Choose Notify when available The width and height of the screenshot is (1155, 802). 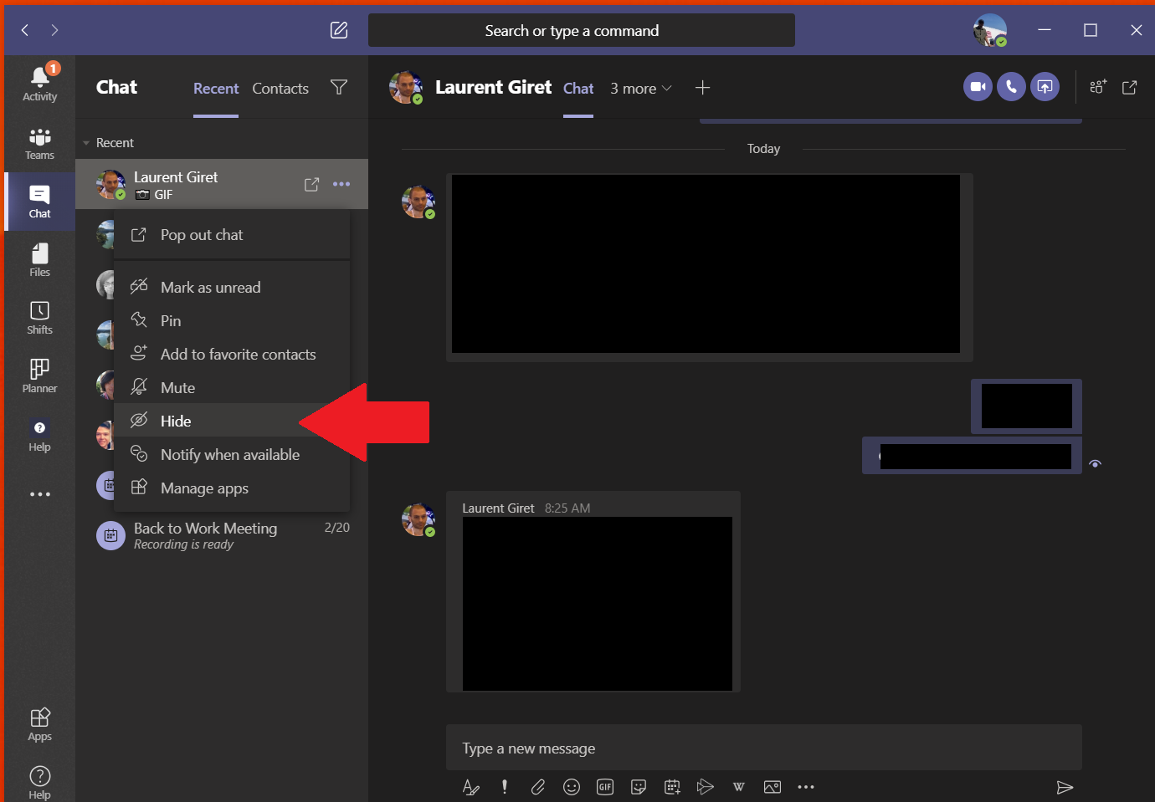point(232,454)
